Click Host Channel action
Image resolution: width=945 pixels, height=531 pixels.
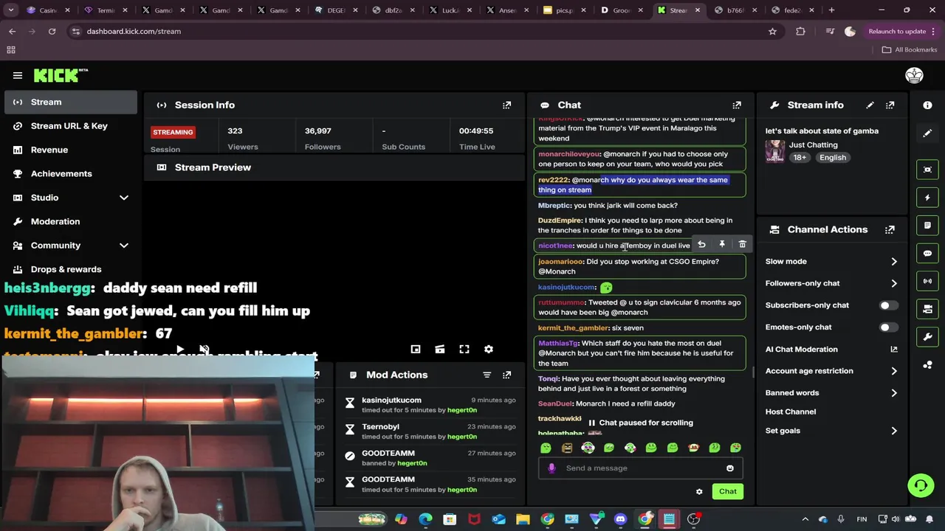pyautogui.click(x=791, y=412)
